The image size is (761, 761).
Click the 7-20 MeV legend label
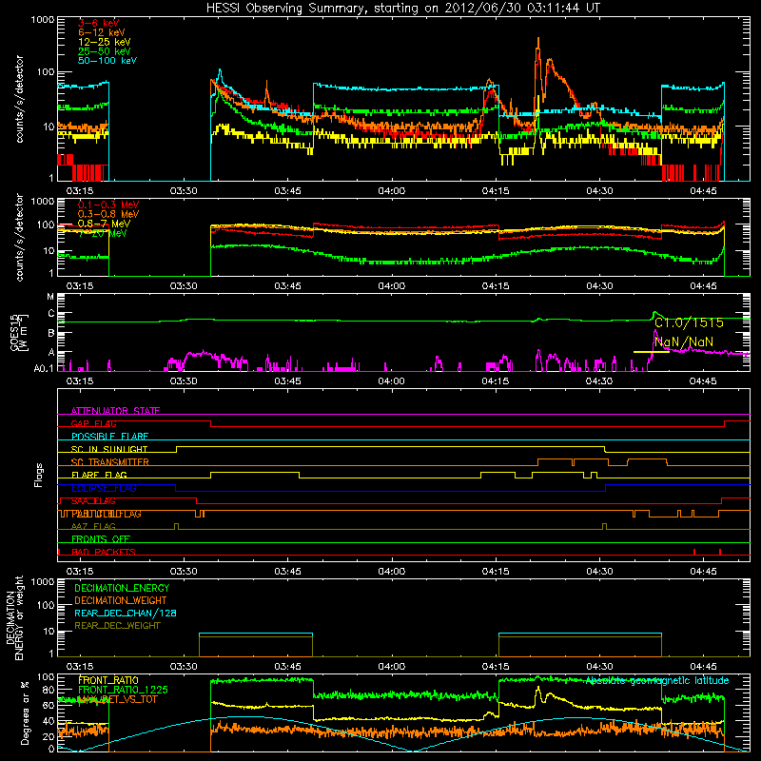(103, 233)
